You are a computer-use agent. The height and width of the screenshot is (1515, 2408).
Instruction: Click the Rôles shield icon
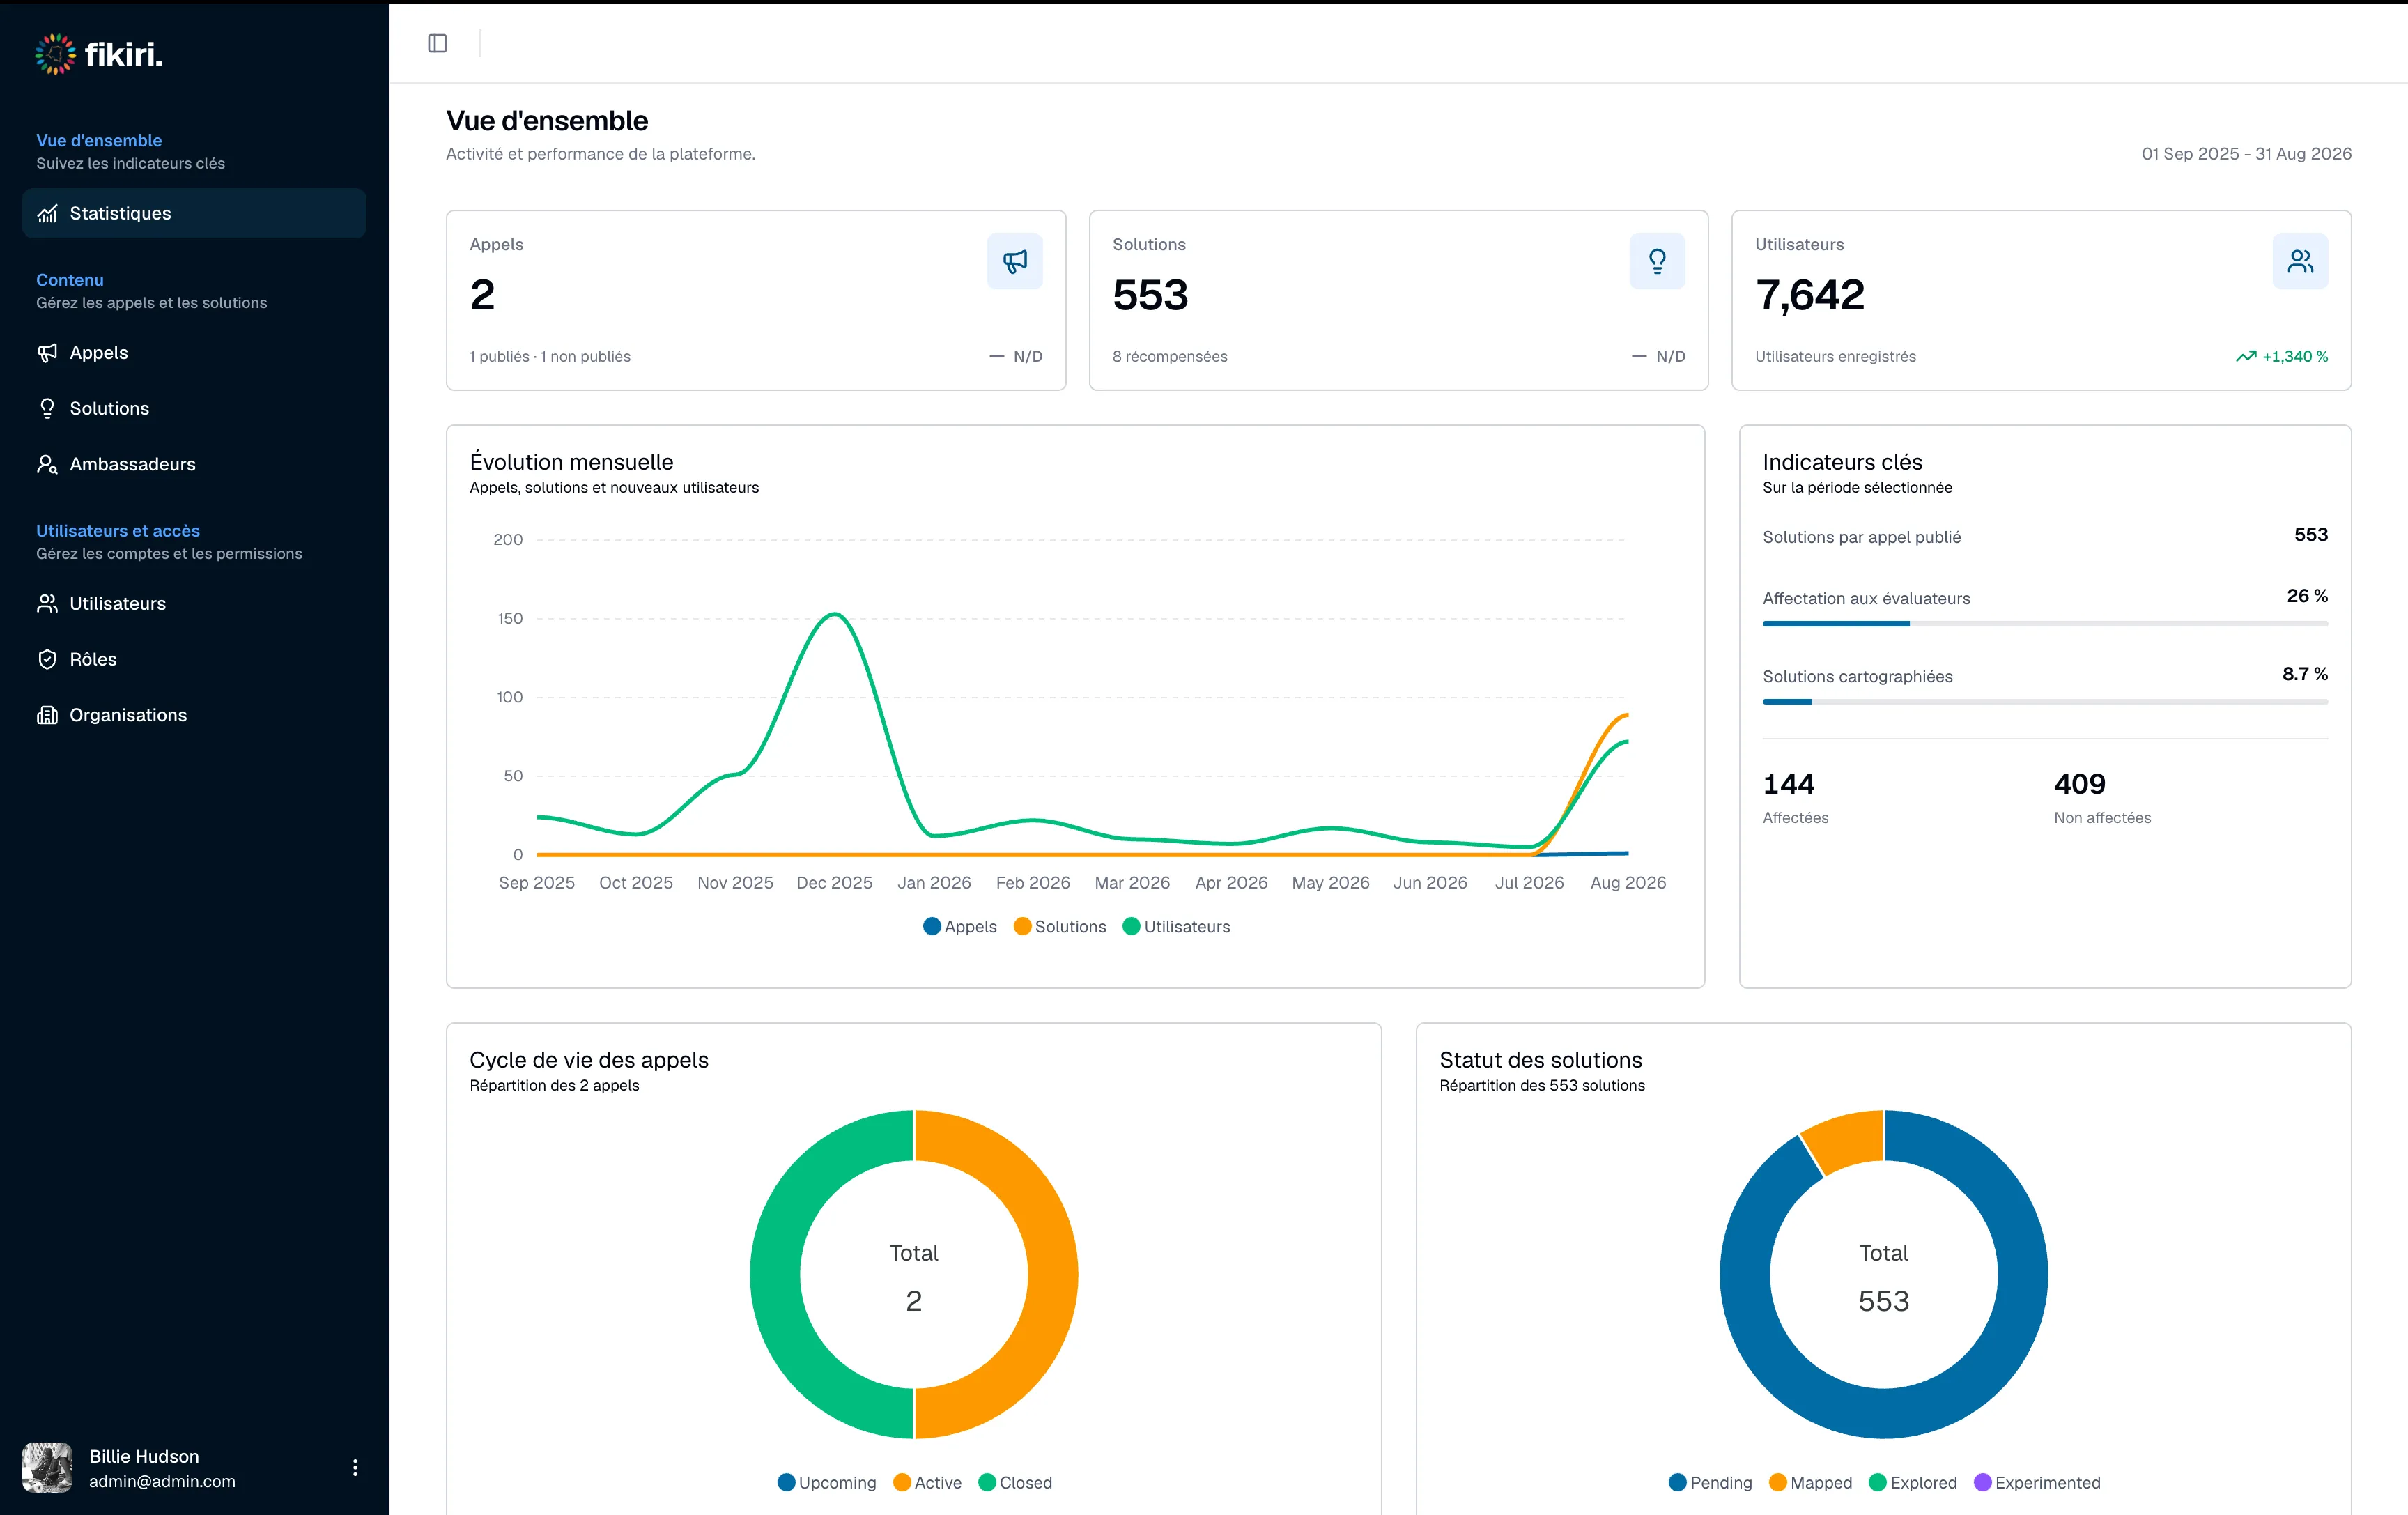point(47,659)
